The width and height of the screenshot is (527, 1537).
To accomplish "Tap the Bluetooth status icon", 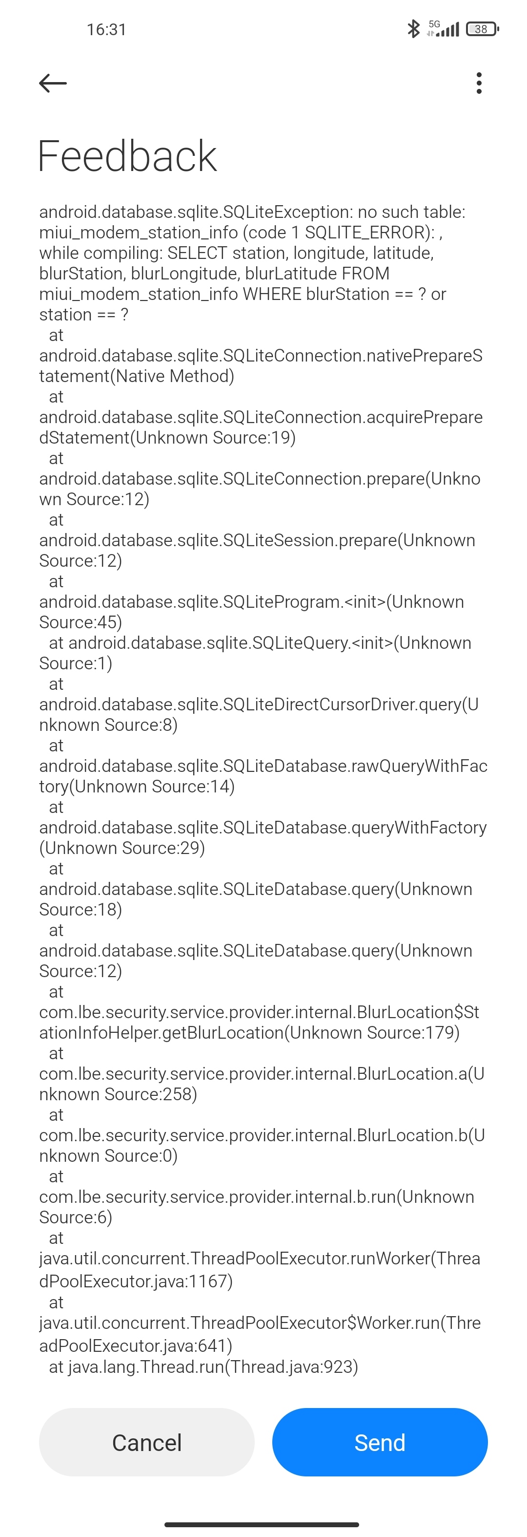I will 413,29.
